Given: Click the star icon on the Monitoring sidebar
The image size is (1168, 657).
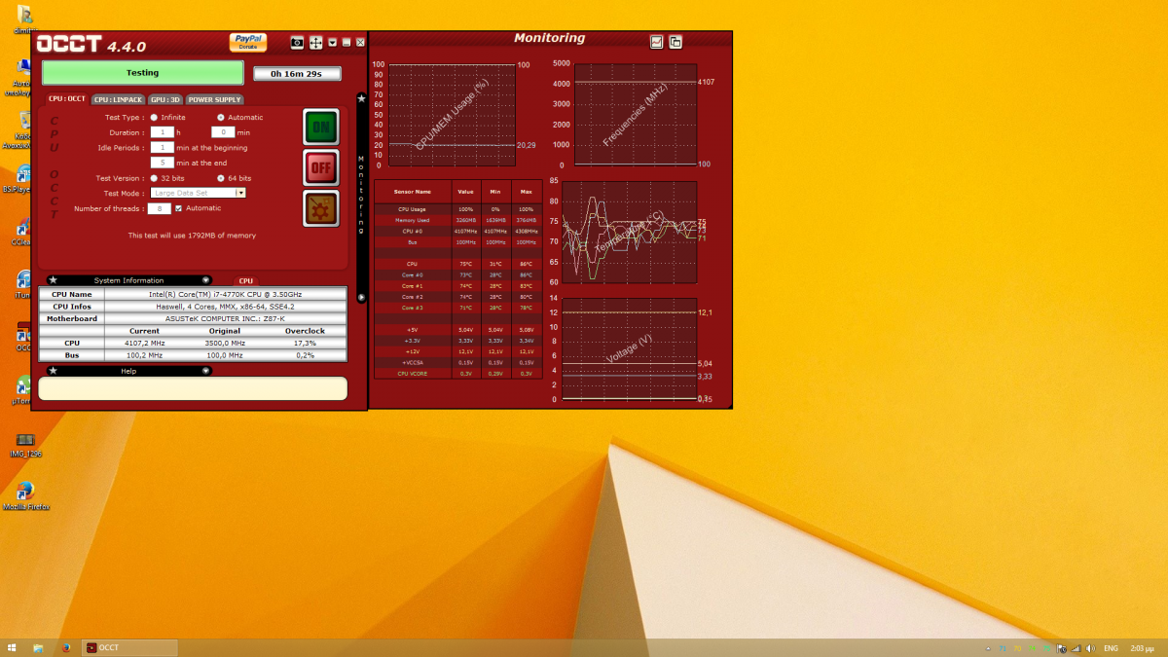Looking at the screenshot, I should coord(361,98).
